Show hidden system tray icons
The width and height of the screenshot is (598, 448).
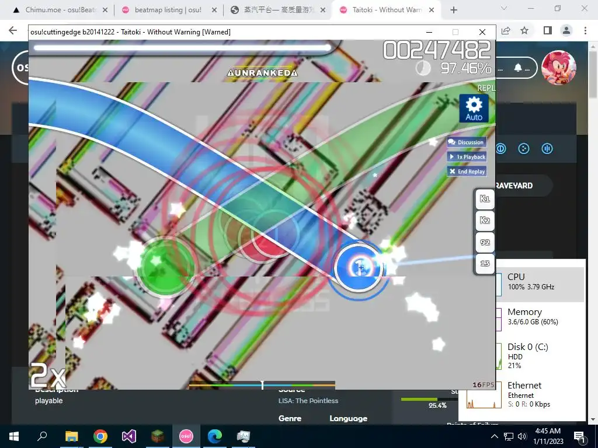point(494,436)
